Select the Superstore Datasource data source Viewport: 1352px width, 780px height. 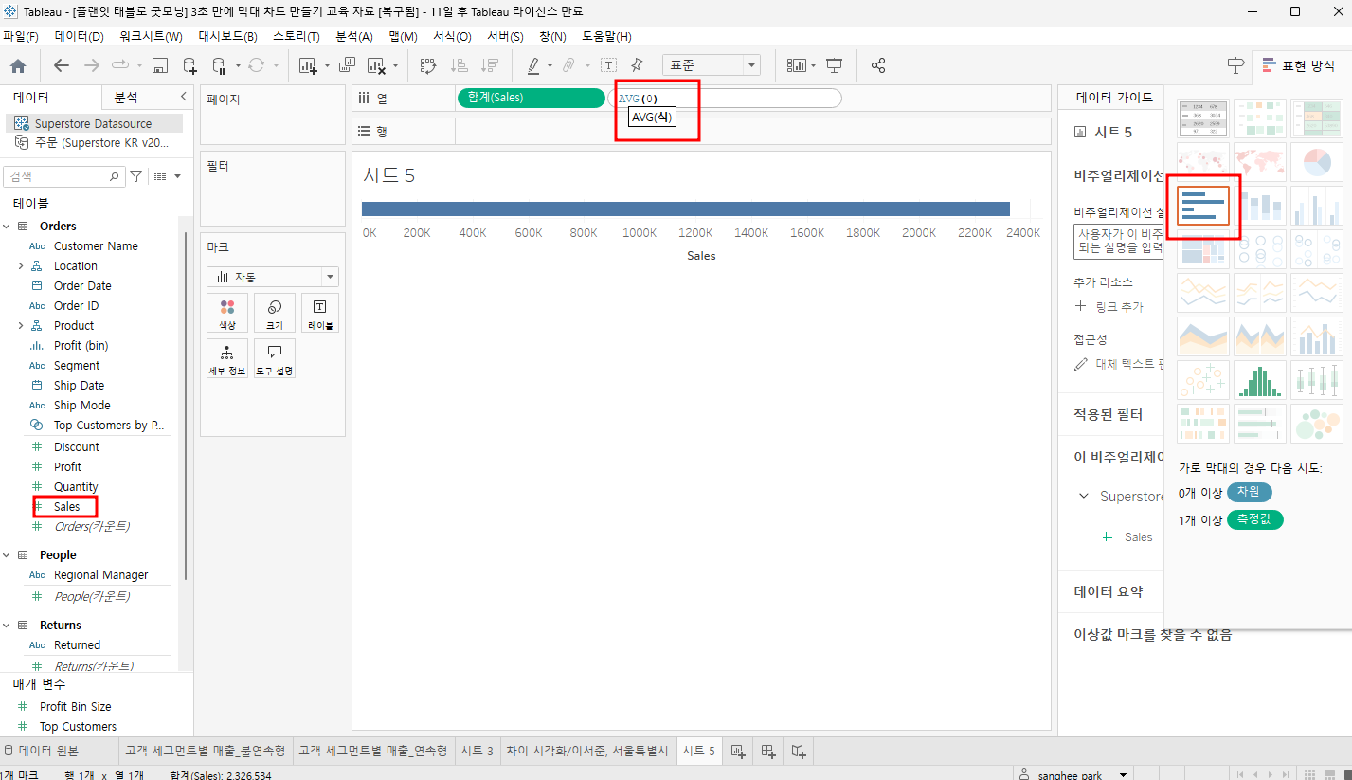(x=93, y=124)
